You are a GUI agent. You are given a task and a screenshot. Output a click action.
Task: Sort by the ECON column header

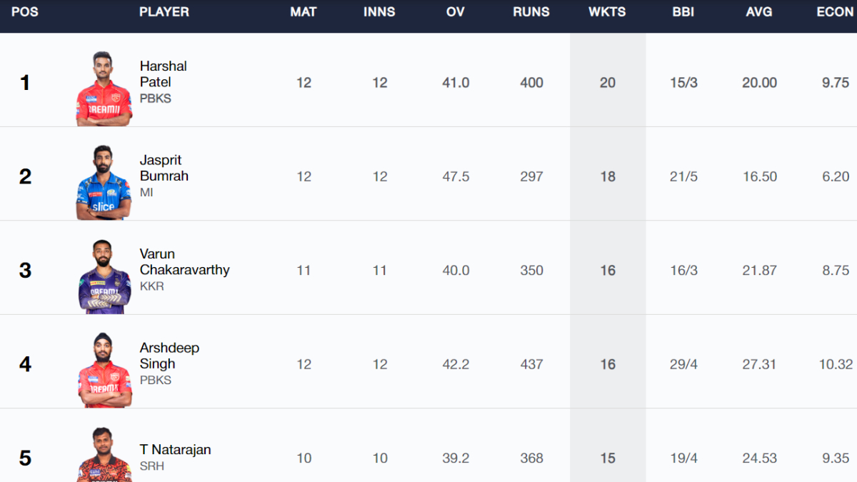click(836, 12)
